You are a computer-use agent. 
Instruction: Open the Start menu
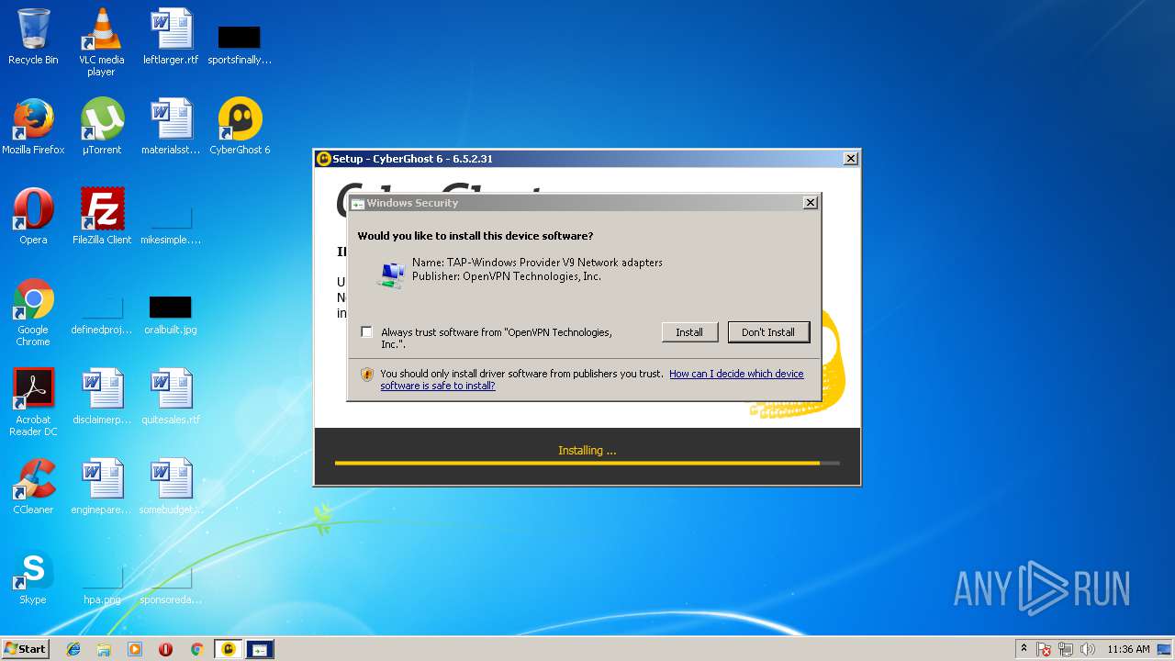tap(25, 649)
